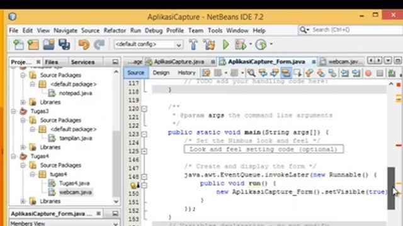The width and height of the screenshot is (403, 226).
Task: Expand Libraries under Tugas3
Action: [x=23, y=148]
